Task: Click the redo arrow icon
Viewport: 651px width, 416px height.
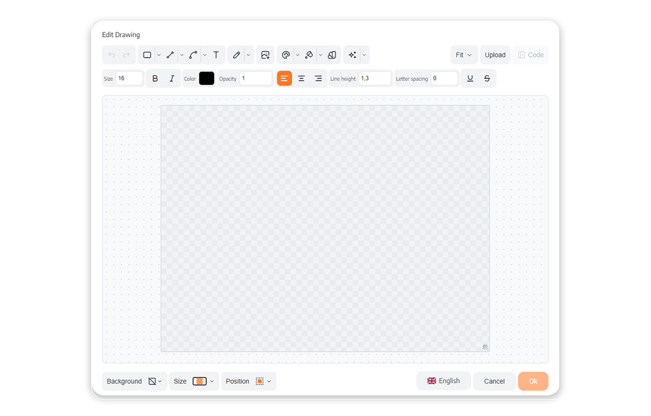Action: click(x=127, y=55)
